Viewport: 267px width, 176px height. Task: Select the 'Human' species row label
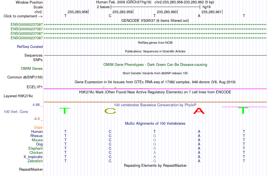tap(37, 131)
